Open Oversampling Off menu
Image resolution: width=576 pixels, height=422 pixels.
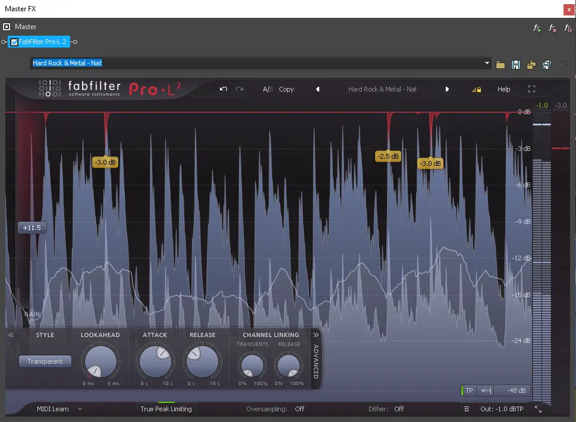point(300,409)
